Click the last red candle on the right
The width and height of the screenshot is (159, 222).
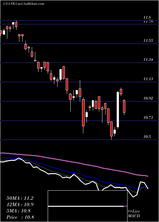(124, 107)
